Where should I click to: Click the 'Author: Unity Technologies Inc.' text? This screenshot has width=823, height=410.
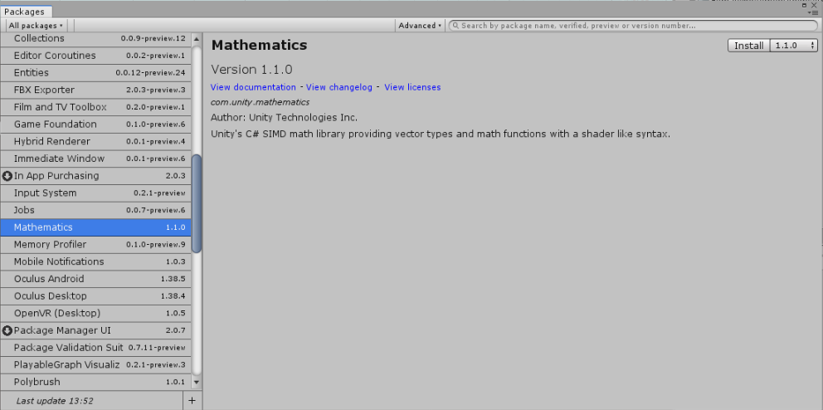(x=284, y=118)
